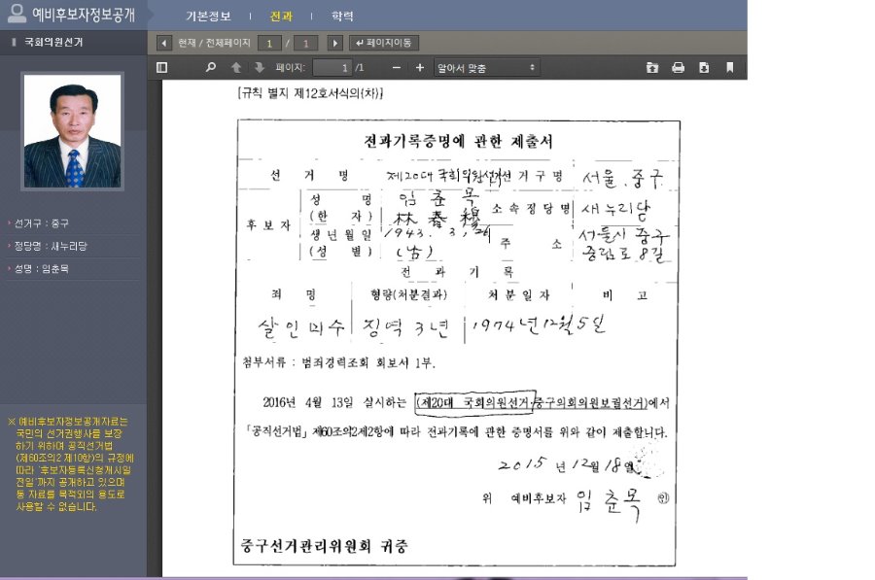Download the PDF document

tap(703, 68)
